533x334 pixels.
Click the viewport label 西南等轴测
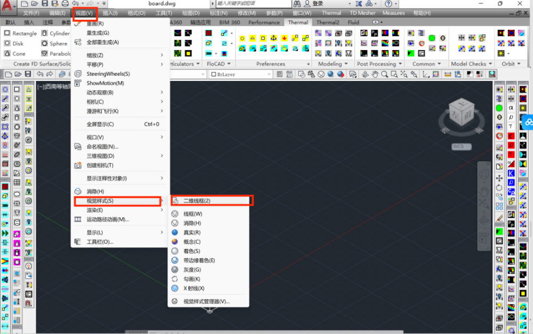point(57,87)
